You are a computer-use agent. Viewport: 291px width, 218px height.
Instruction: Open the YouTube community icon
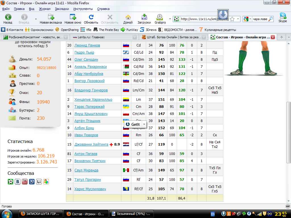point(25,182)
